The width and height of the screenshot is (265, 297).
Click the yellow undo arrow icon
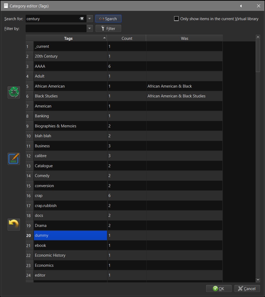[14, 224]
